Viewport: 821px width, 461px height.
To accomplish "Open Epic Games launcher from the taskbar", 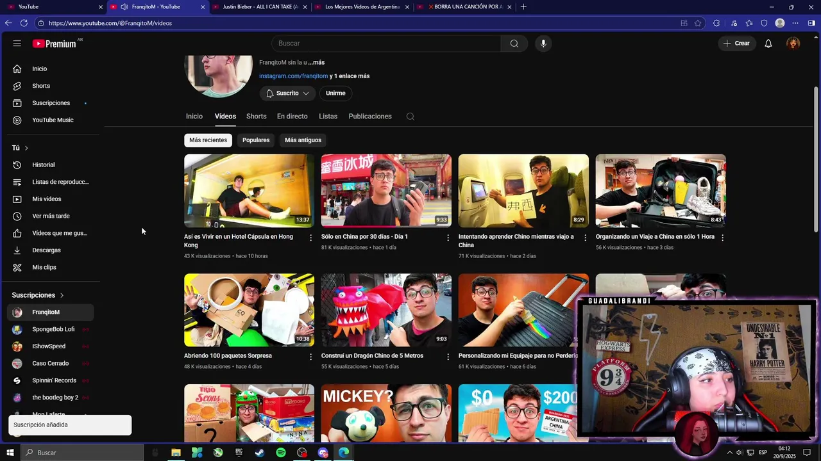I will pos(239,453).
